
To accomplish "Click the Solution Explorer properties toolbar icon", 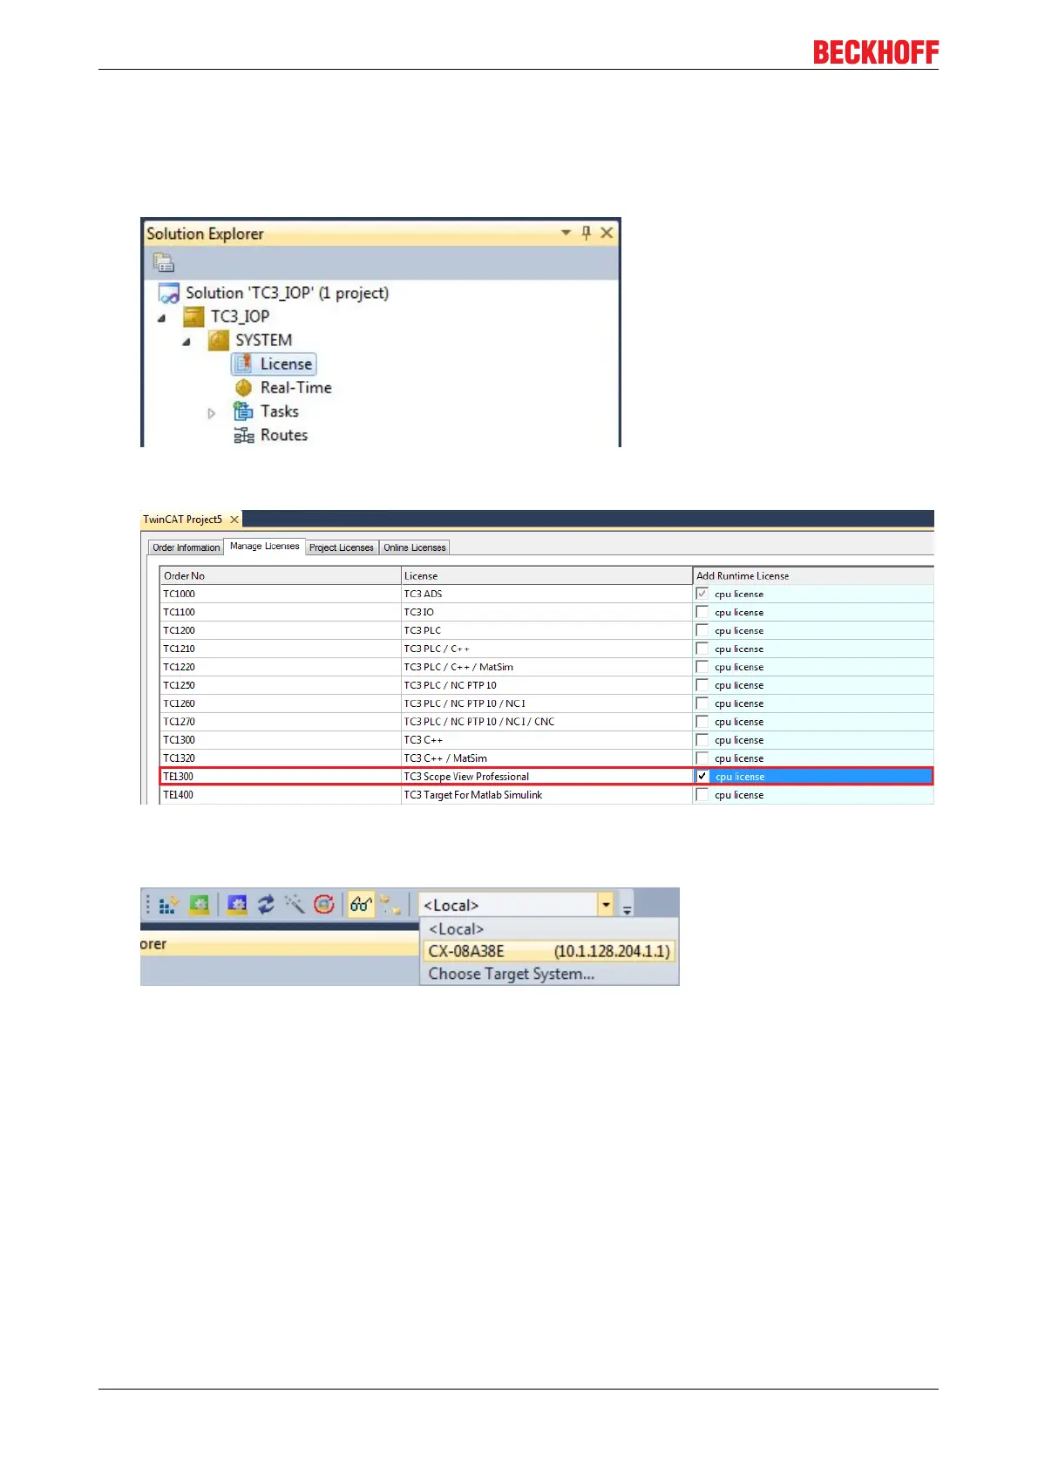I will tap(164, 262).
